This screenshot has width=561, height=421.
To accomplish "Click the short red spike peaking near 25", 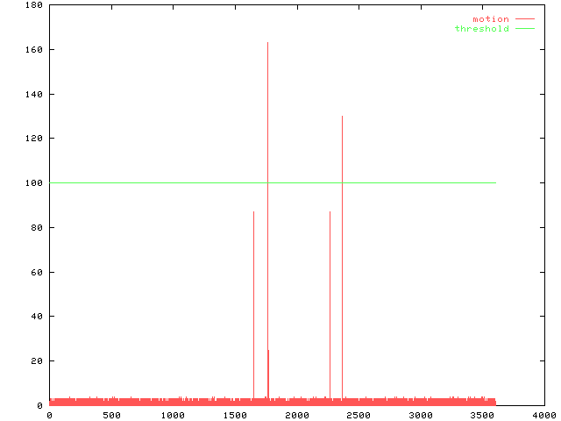I will 268,351.
